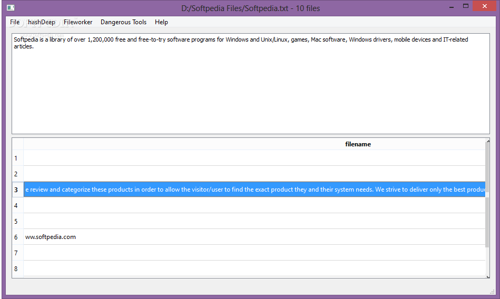Select row header 6

point(18,237)
